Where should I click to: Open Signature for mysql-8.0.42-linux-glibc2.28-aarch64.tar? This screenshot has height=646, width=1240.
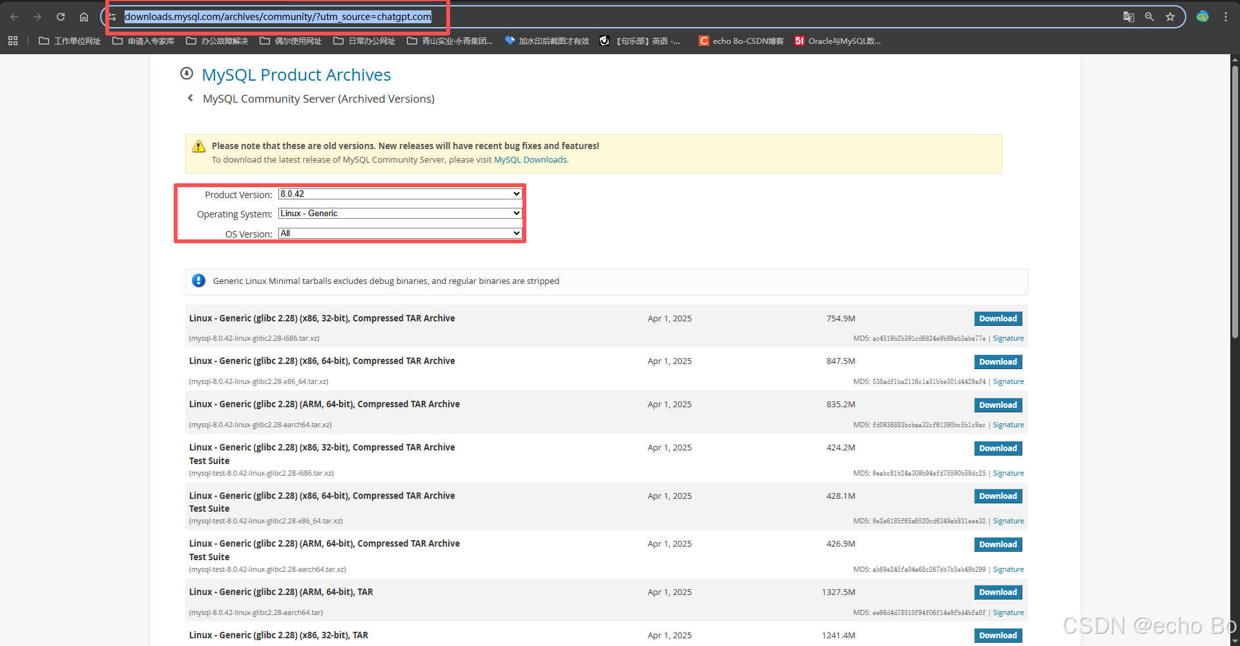point(1008,612)
